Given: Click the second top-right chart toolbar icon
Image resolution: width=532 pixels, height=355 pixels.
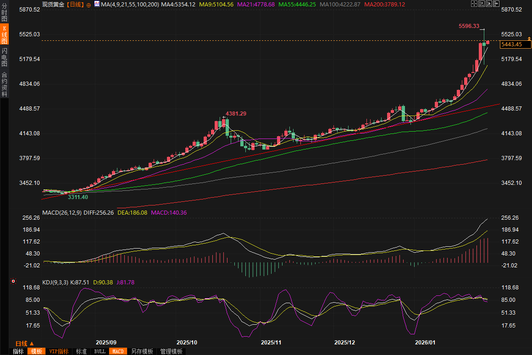Looking at the screenshot, I should tap(481, 4).
